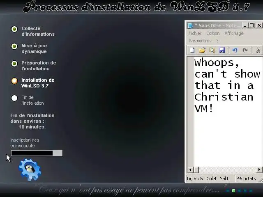The width and height of the screenshot is (263, 197).
Task: Click the left arrow of horizontal scrollbar
Action: coord(190,170)
